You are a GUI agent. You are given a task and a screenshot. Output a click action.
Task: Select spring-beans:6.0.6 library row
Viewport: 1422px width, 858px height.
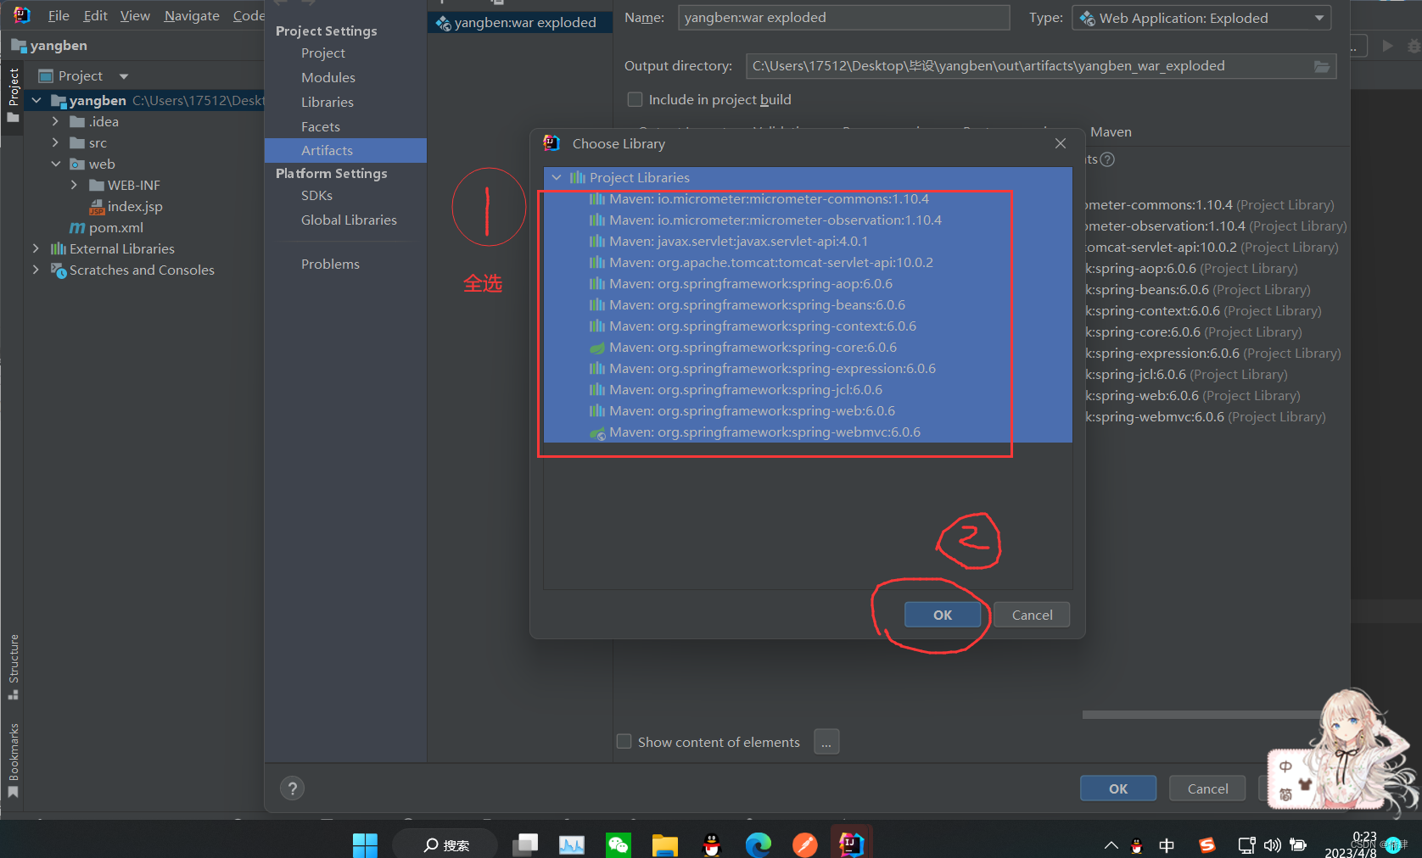(x=808, y=304)
